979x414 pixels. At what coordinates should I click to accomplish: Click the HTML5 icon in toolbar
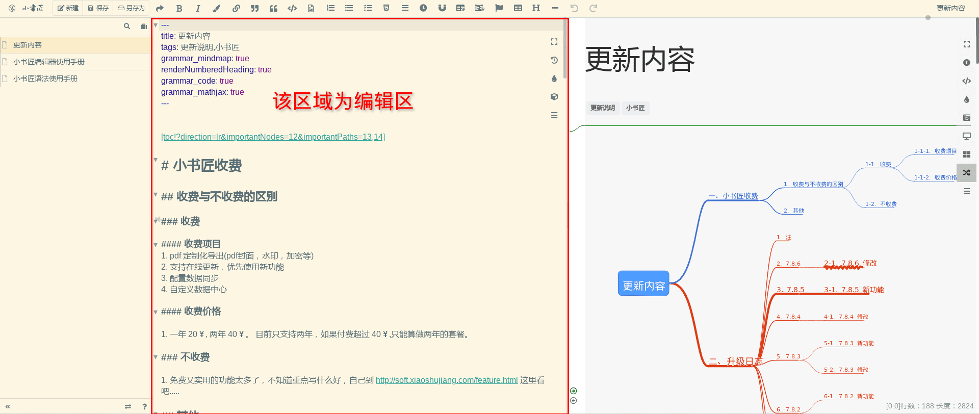tap(387, 8)
